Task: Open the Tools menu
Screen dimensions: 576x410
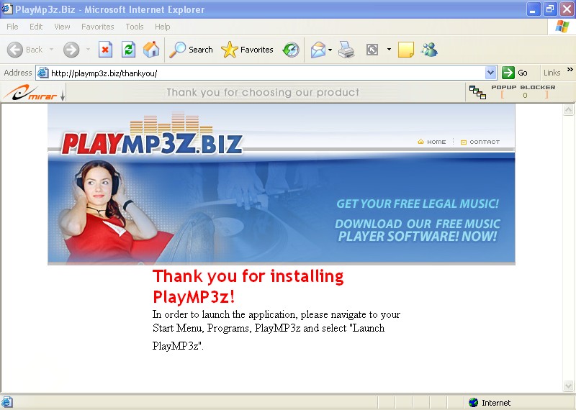Action: point(135,27)
